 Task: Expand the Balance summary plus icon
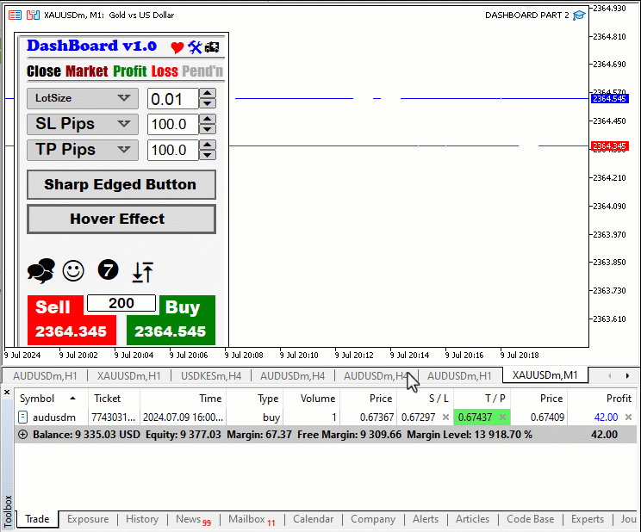coord(23,435)
